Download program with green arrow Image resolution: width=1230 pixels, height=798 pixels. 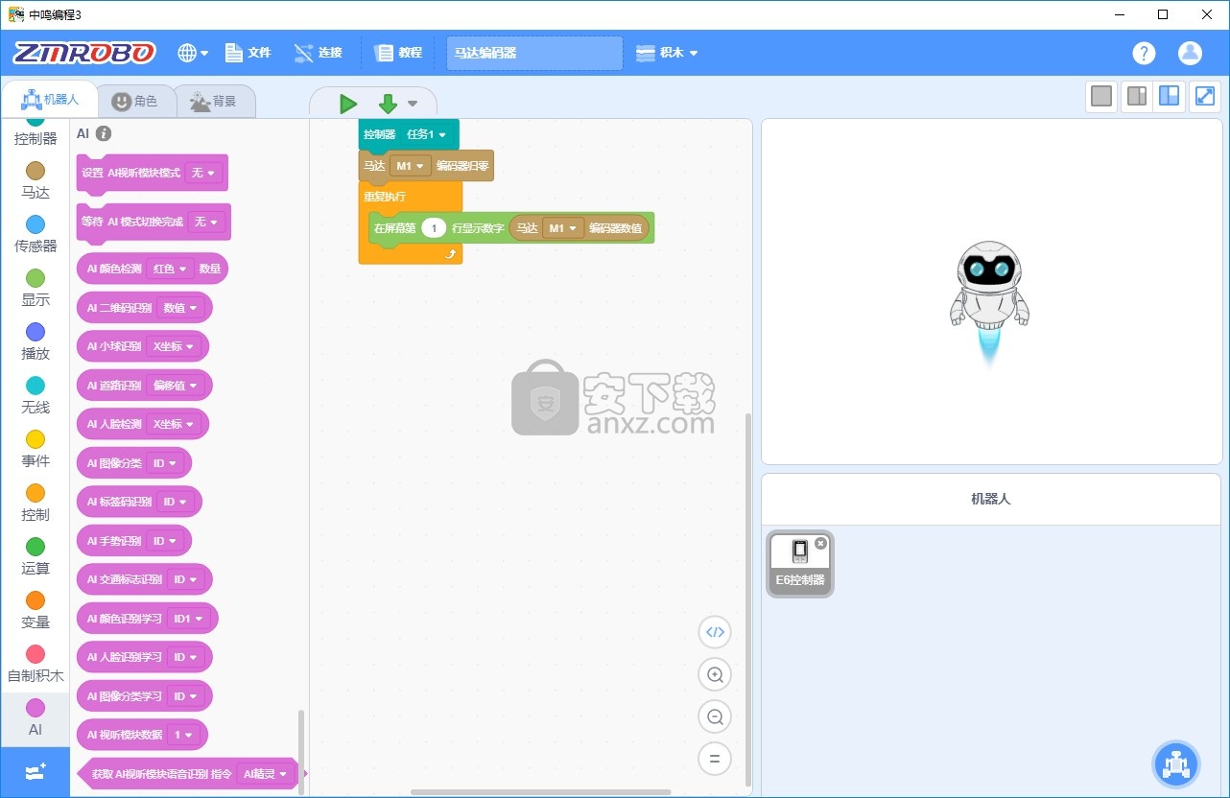click(x=388, y=104)
